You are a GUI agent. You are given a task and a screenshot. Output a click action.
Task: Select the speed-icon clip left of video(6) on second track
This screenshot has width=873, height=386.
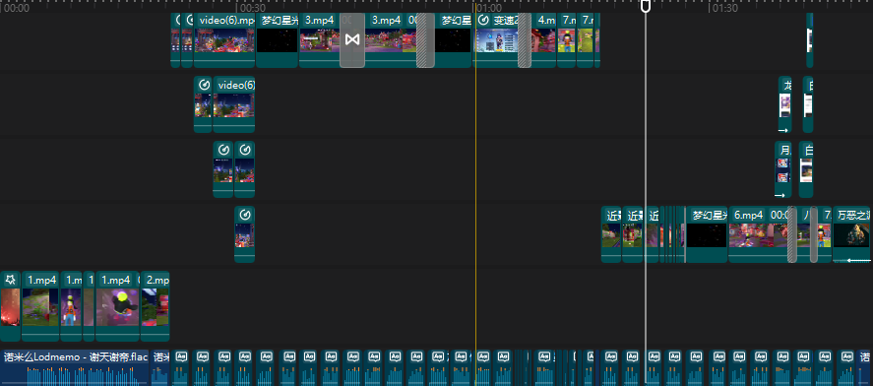(203, 104)
